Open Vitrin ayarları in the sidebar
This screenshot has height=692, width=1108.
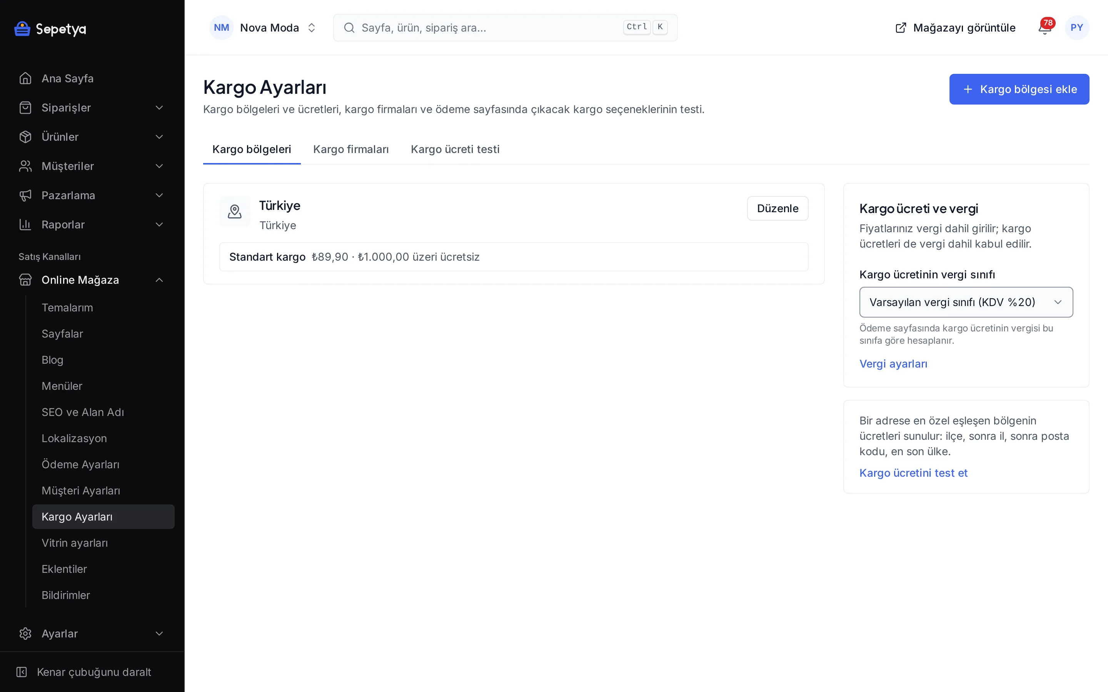point(103,543)
